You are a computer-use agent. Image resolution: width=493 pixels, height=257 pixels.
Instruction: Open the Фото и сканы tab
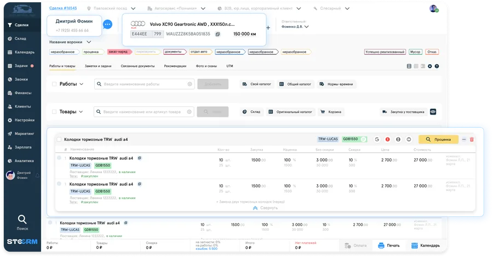point(207,66)
